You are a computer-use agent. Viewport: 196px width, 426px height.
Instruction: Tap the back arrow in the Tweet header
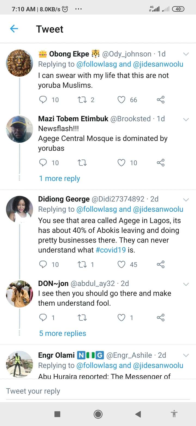pyautogui.click(x=14, y=29)
